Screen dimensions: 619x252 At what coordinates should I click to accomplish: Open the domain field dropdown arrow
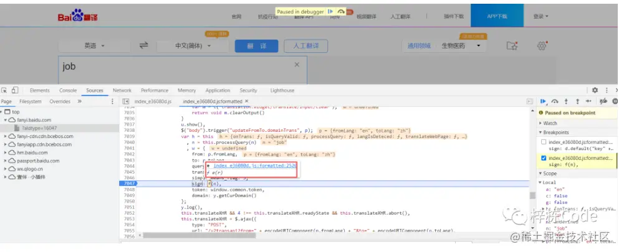[x=479, y=45]
